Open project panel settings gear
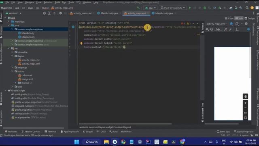The image size is (259, 146). [x=60, y=13]
